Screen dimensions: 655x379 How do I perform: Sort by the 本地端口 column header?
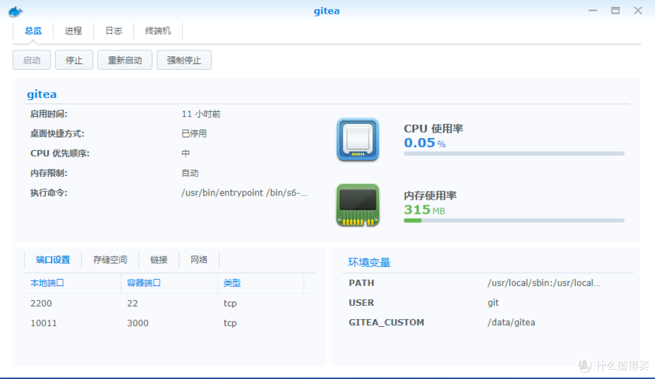pos(47,283)
